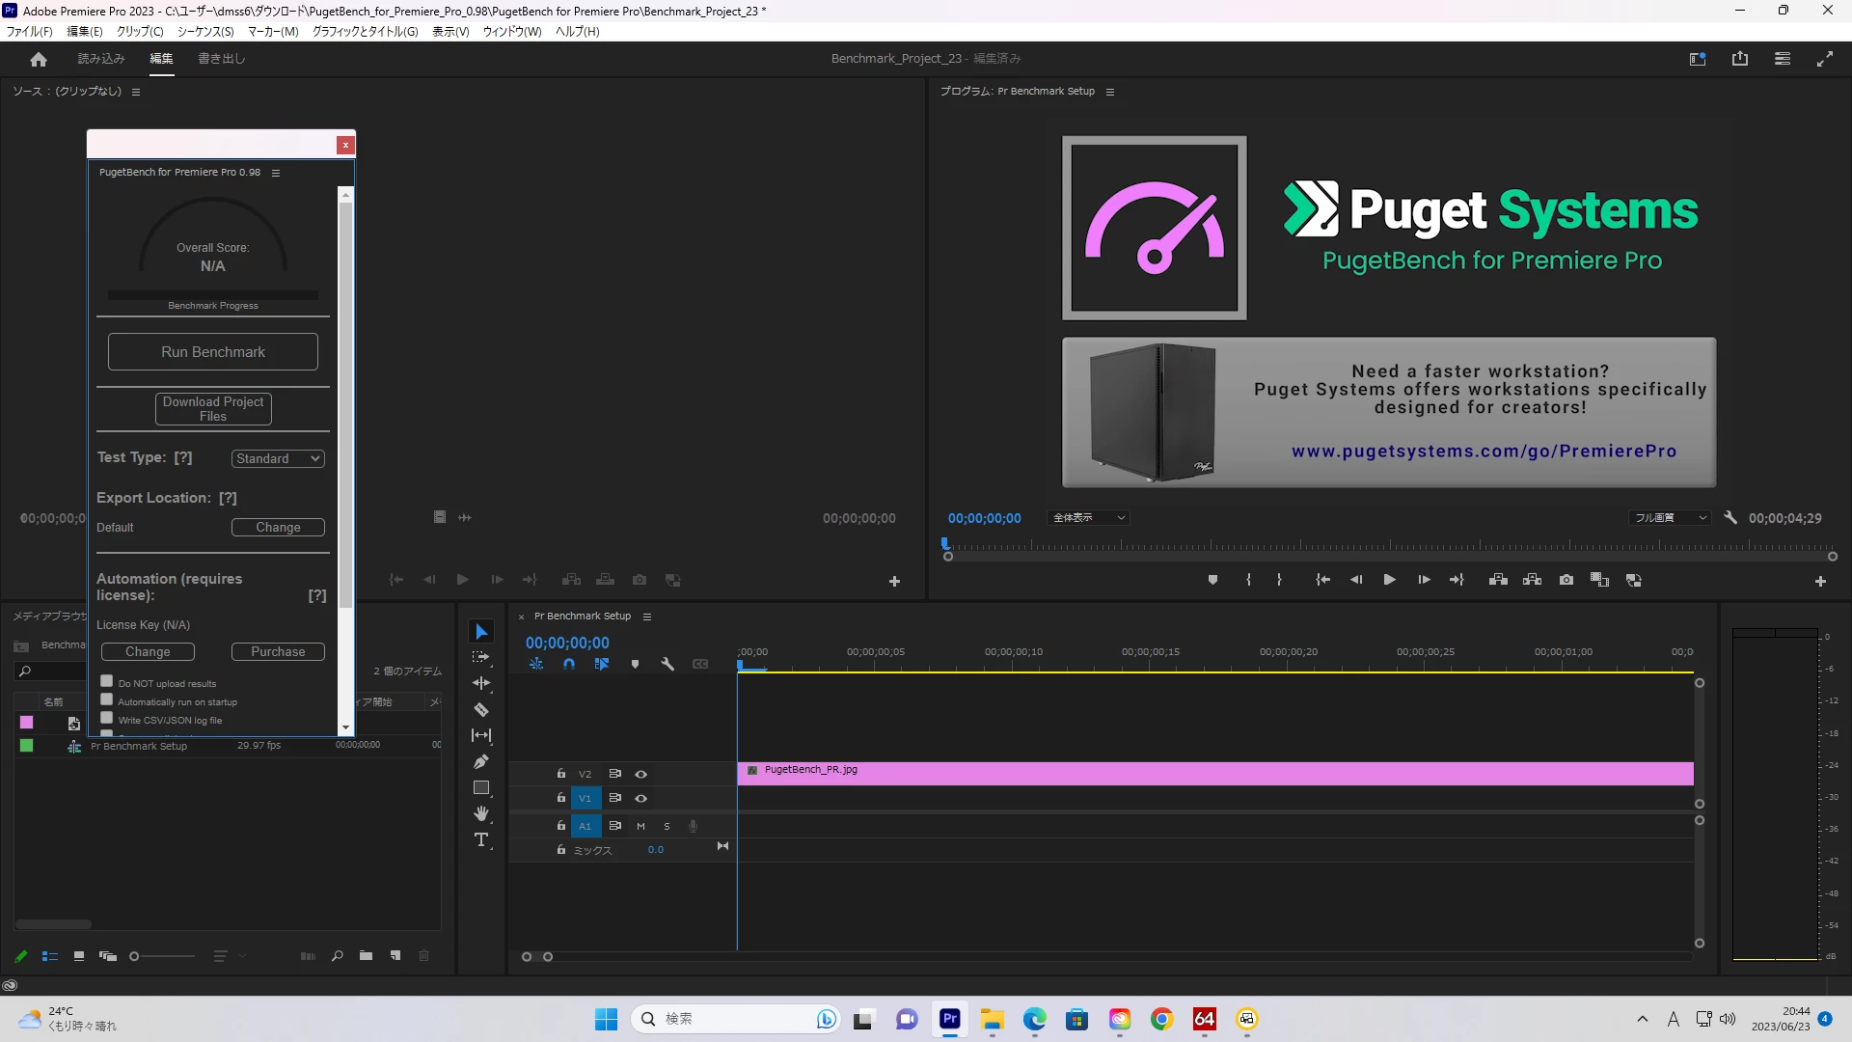This screenshot has width=1852, height=1042.
Task: Select the Pen tool
Action: [x=481, y=762]
